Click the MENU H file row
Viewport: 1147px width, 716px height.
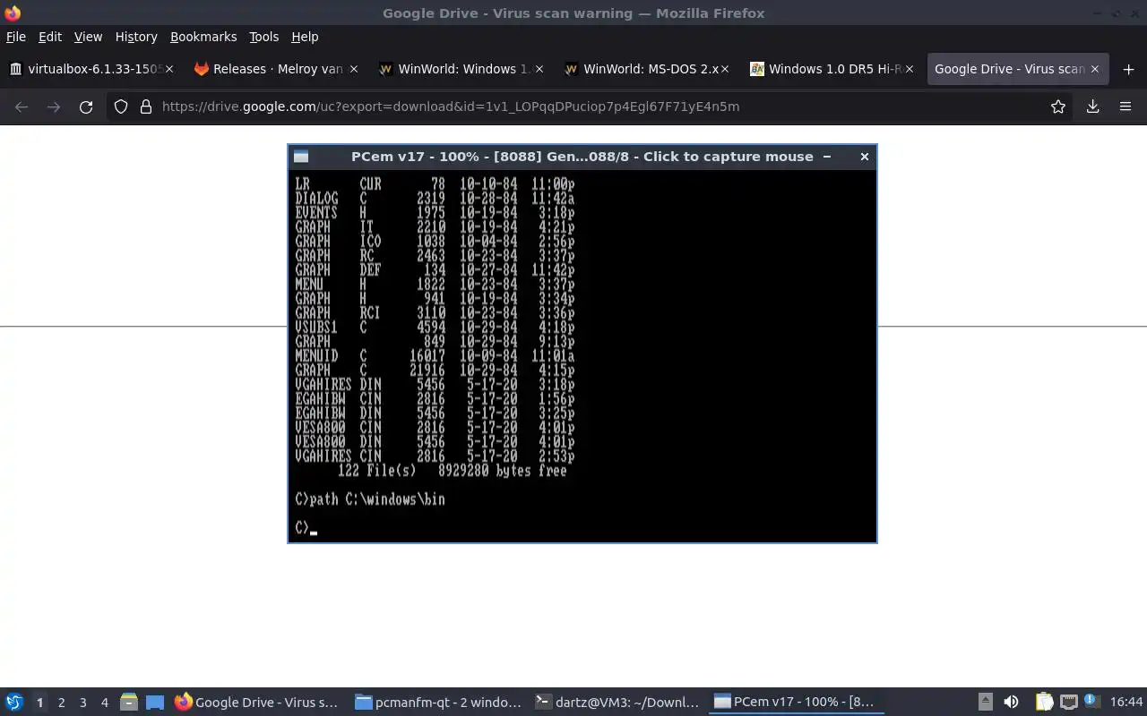(x=435, y=285)
